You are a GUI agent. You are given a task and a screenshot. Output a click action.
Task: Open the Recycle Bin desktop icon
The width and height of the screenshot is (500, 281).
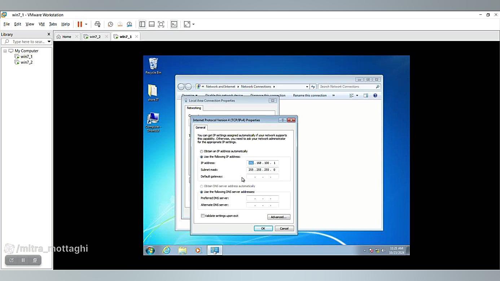click(153, 66)
